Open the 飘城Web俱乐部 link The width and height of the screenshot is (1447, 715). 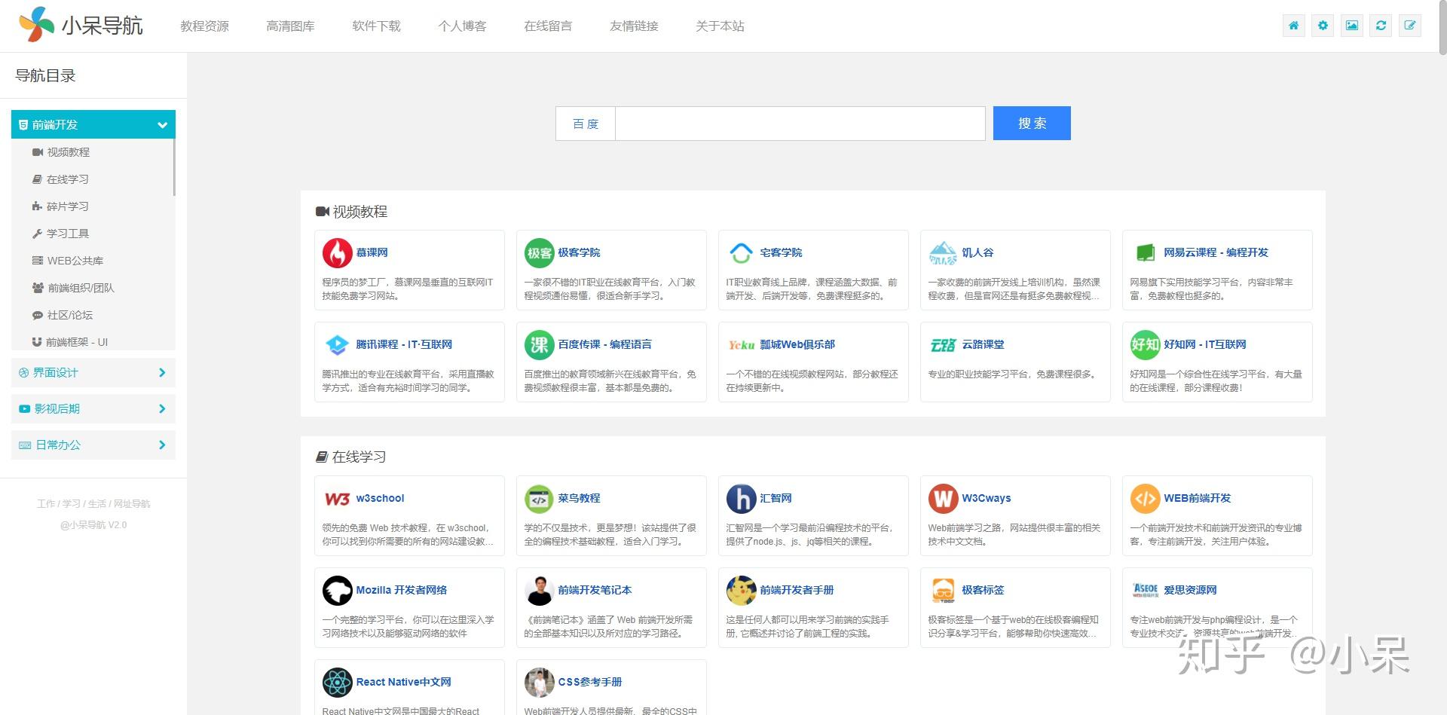tap(797, 344)
